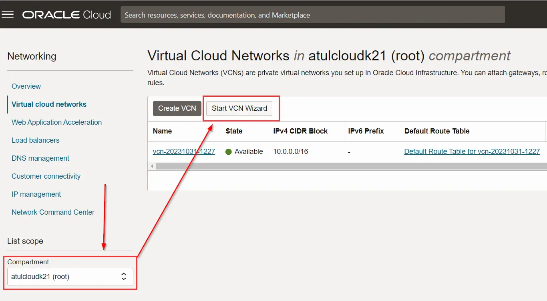Open the vcn-20231031-1227 network link
547x301 pixels.
coord(184,151)
